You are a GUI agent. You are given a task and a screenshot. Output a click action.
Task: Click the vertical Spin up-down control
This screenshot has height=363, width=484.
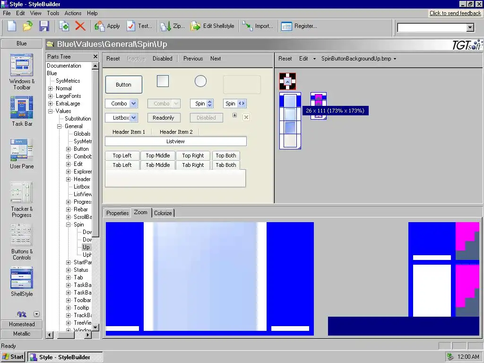click(209, 104)
